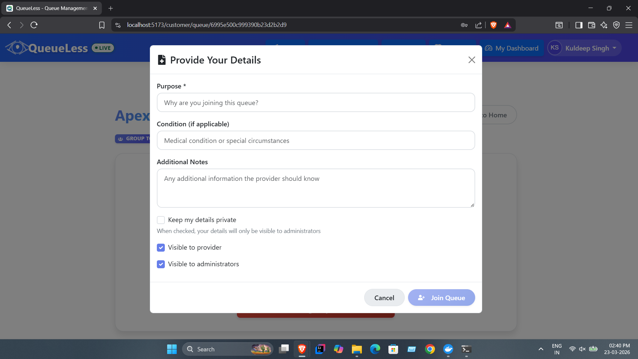638x359 pixels.
Task: Click the share page icon
Action: 478,25
